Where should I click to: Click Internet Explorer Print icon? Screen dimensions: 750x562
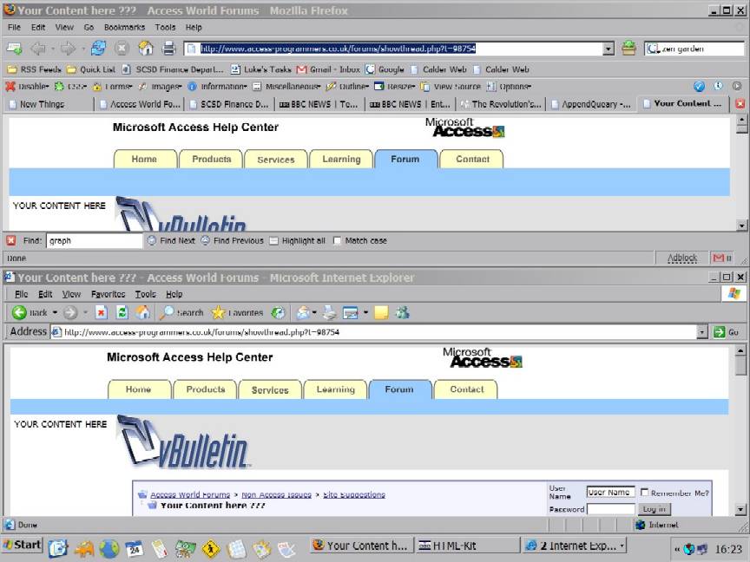click(330, 312)
